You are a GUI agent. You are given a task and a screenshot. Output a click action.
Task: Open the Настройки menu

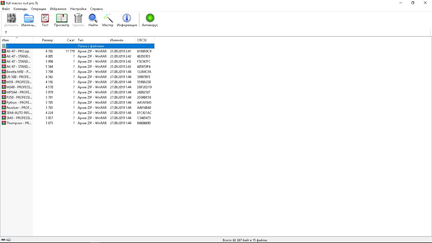click(x=78, y=9)
